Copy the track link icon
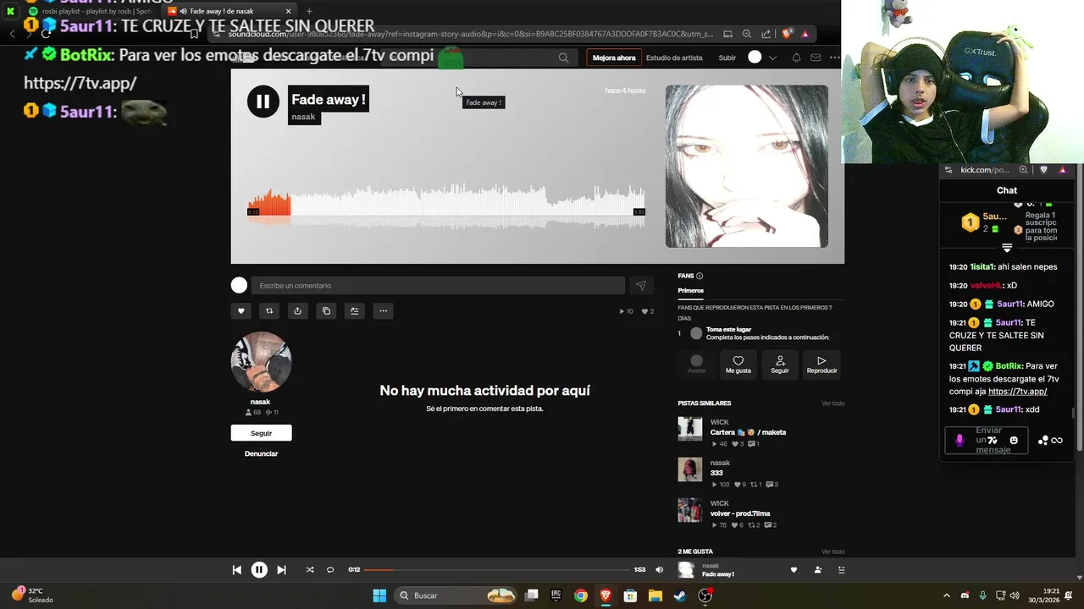This screenshot has width=1084, height=609. click(326, 311)
